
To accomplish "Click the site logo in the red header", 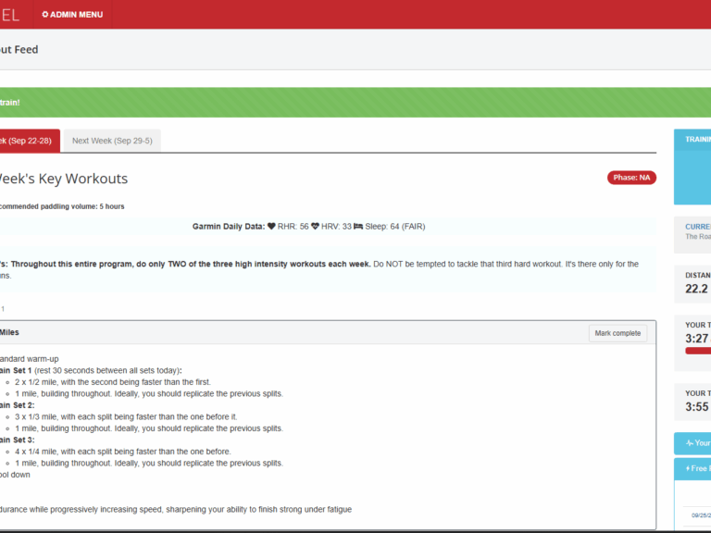I will 9,15.
